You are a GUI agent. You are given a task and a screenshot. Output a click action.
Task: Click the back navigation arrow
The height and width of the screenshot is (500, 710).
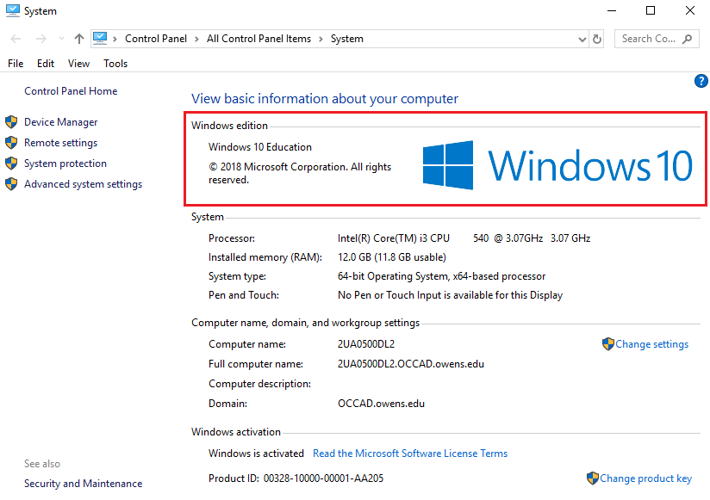(14, 38)
